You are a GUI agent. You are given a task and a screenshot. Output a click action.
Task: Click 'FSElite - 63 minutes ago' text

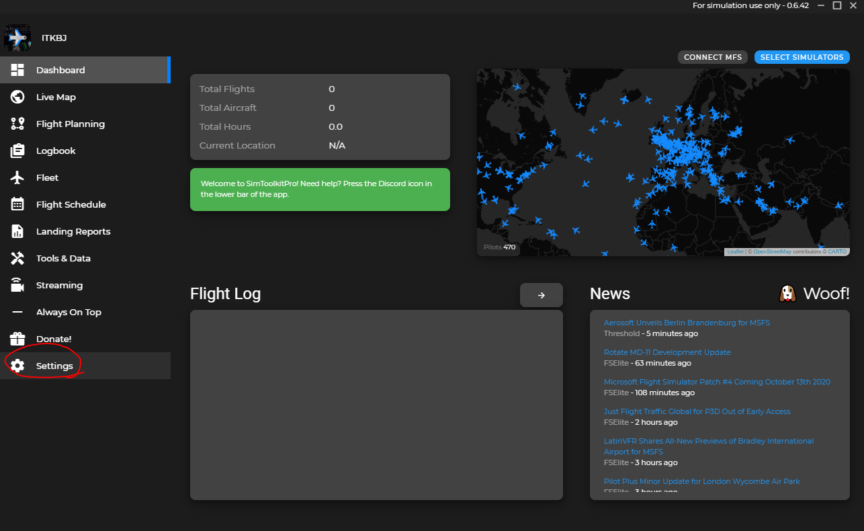click(x=647, y=363)
